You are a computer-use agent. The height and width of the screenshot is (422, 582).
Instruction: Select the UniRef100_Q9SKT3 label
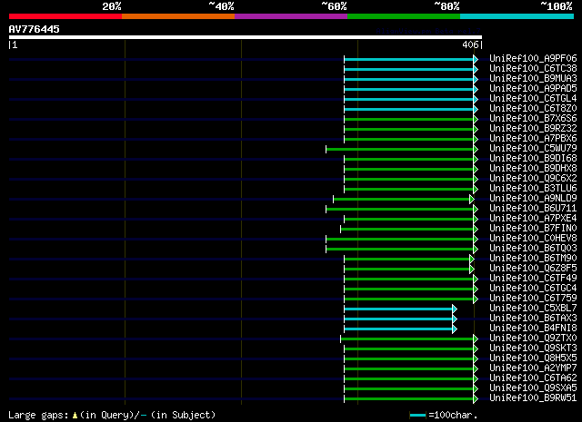coord(533,348)
